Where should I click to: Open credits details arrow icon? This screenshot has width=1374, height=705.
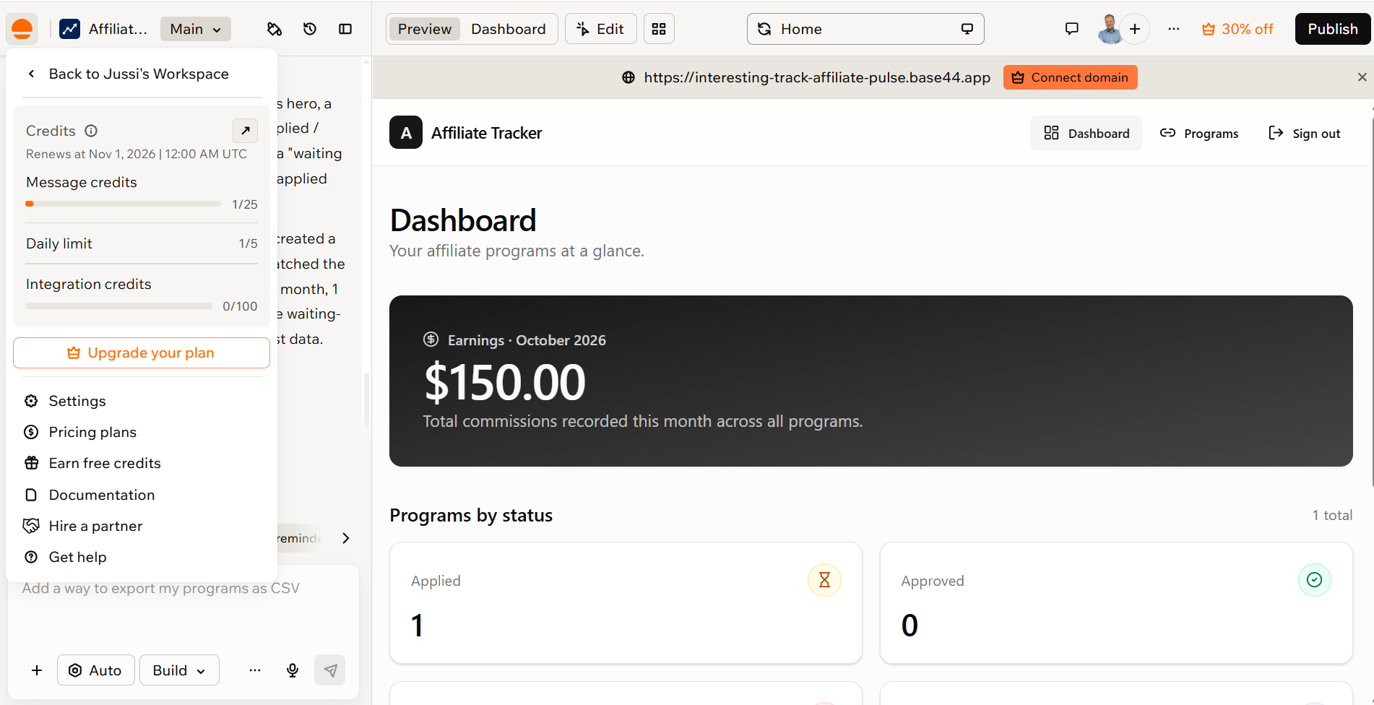coord(246,131)
